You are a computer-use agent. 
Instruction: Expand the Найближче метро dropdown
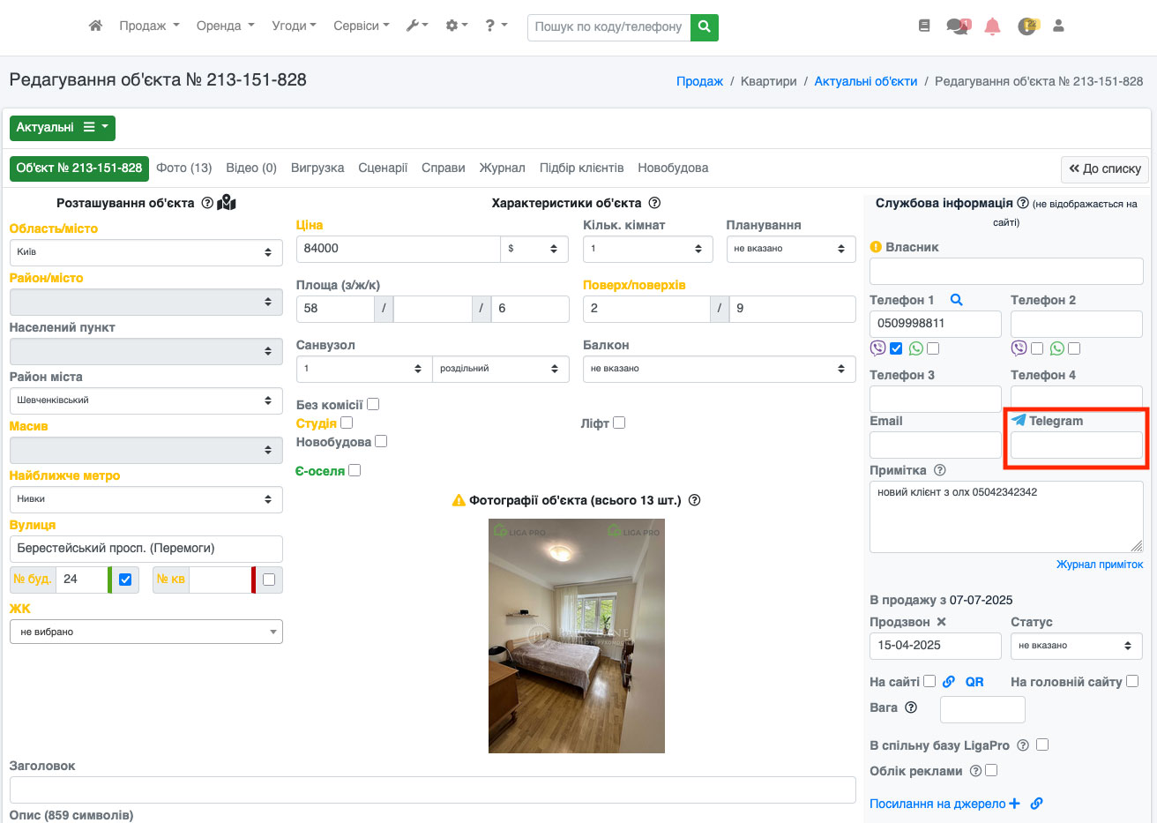(x=146, y=499)
